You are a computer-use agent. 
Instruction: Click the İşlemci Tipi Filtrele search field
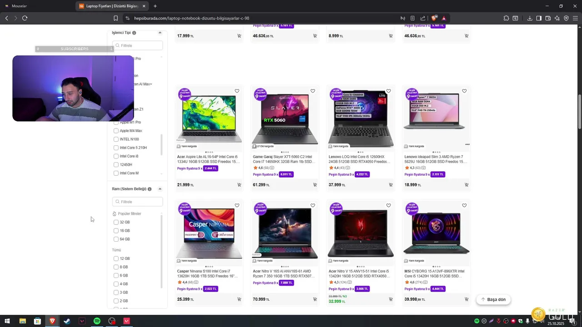[x=137, y=45]
